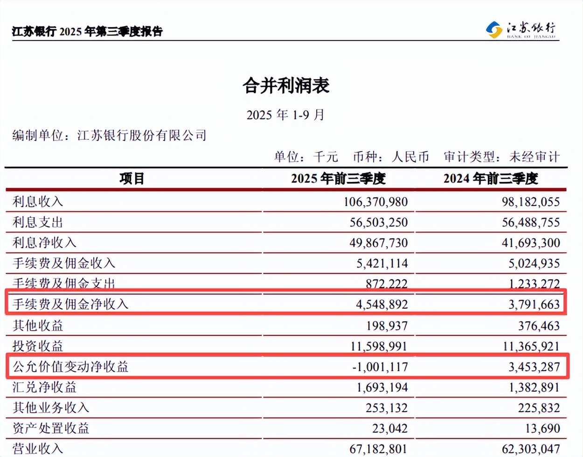Click the 手续费及佣金收入 row label

(x=64, y=263)
